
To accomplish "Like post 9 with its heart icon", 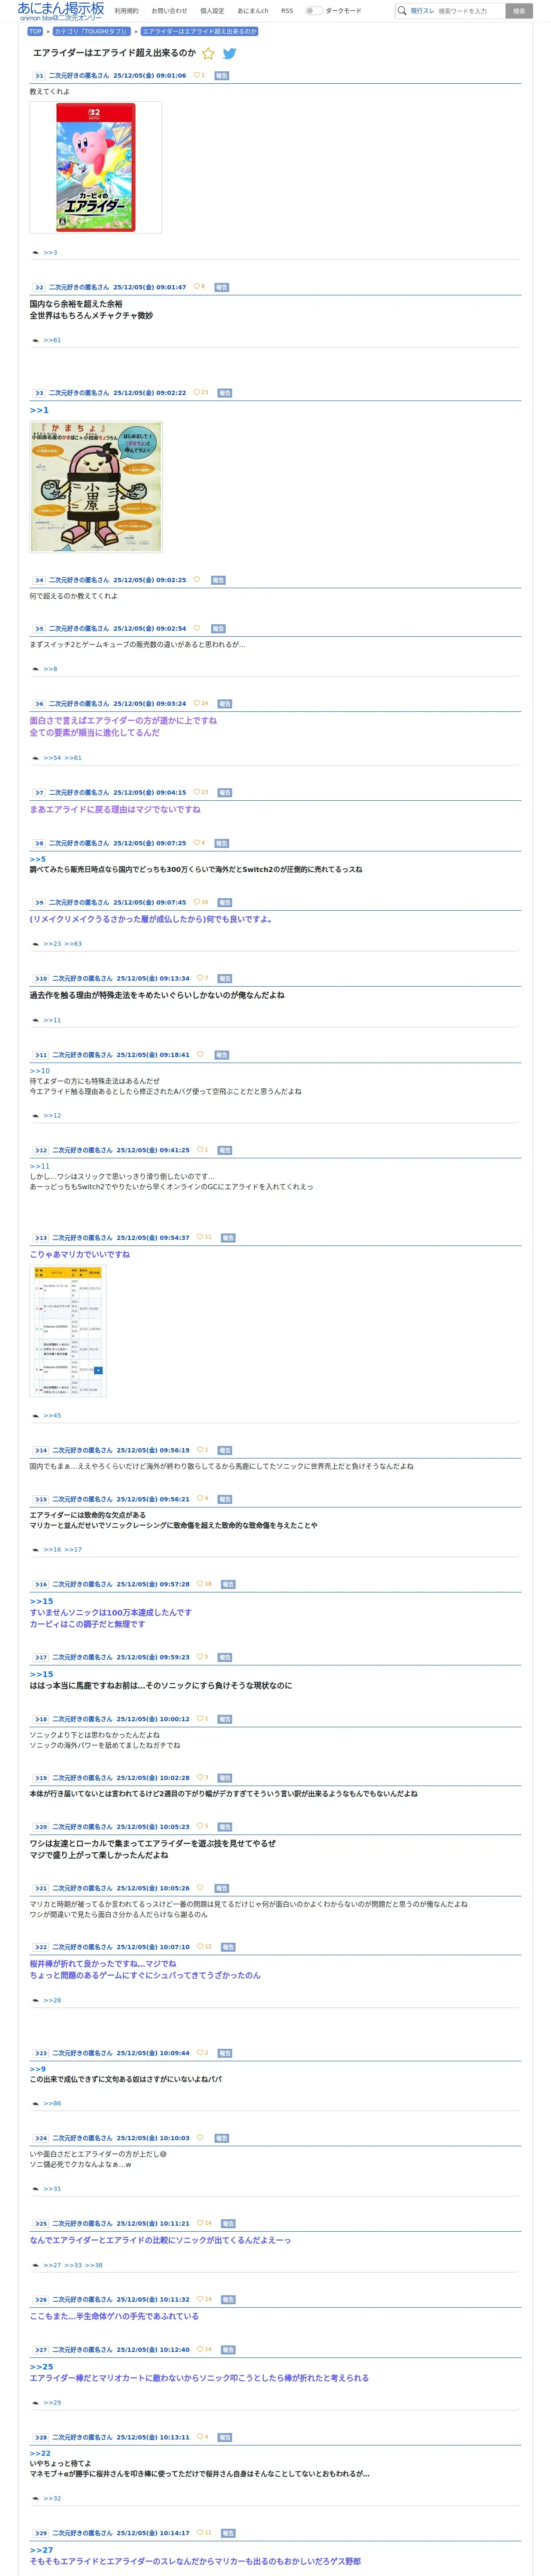I will point(196,903).
